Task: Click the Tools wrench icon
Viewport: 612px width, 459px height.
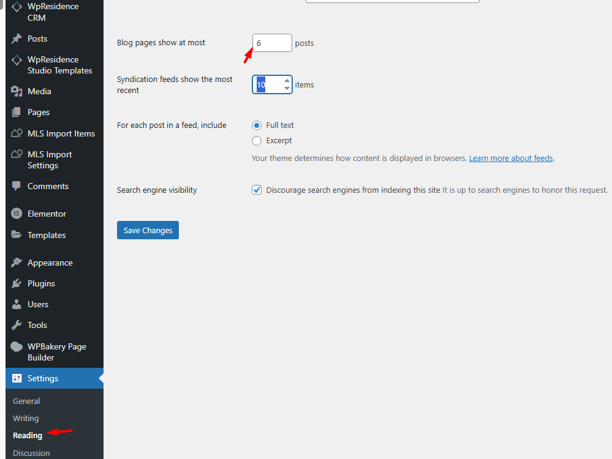Action: 17,325
